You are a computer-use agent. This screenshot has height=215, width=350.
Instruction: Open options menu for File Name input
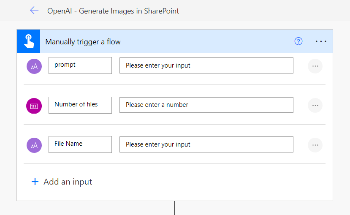coord(315,145)
